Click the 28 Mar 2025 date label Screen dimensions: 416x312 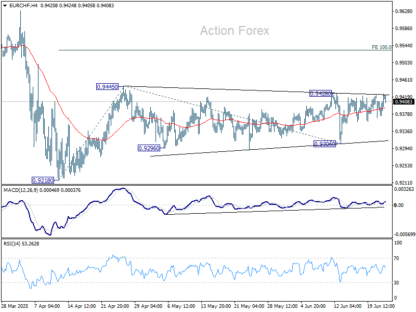(15, 306)
